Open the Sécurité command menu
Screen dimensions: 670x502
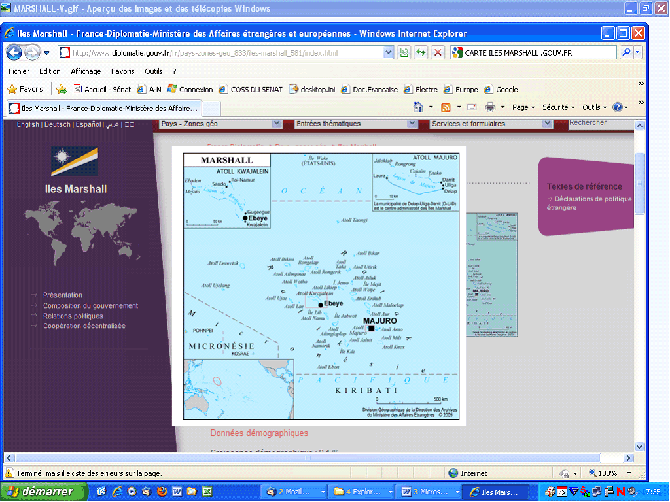[x=558, y=107]
